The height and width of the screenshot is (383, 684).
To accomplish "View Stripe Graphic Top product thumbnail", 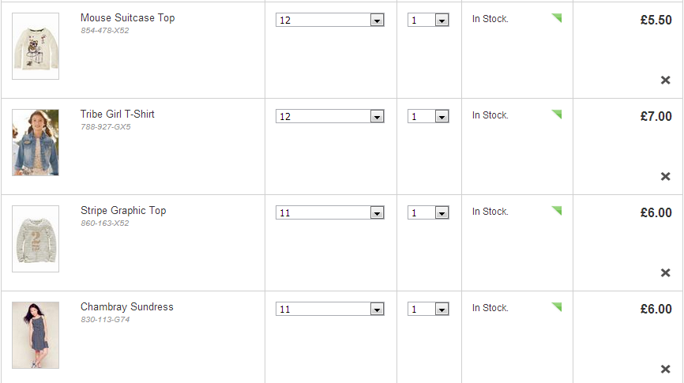I will tap(36, 239).
